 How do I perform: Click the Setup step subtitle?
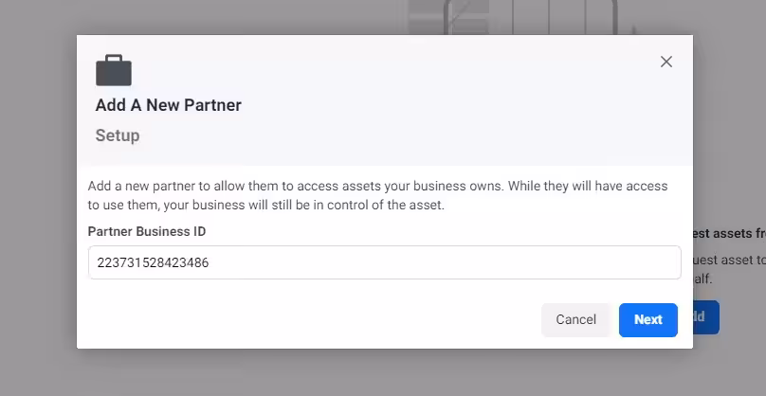pos(118,135)
